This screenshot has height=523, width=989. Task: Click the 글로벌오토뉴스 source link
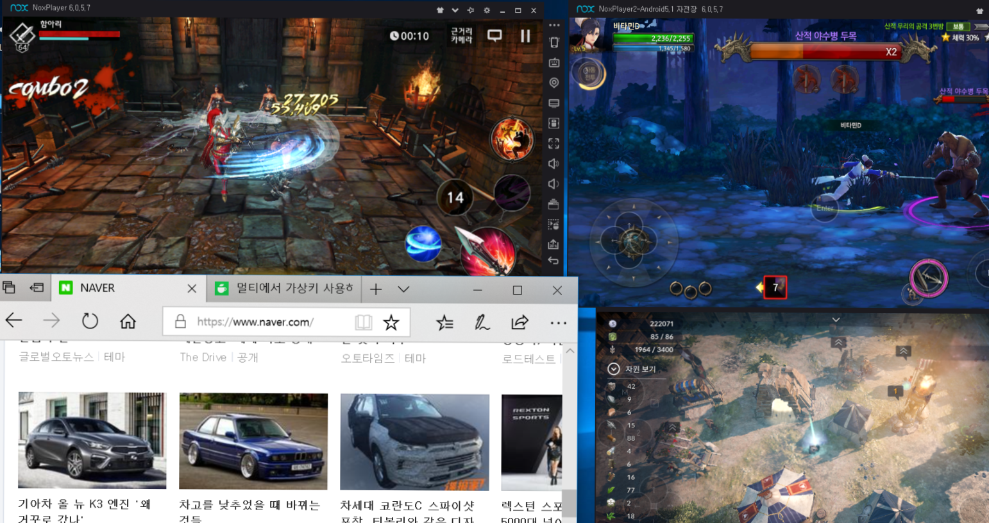pyautogui.click(x=56, y=357)
